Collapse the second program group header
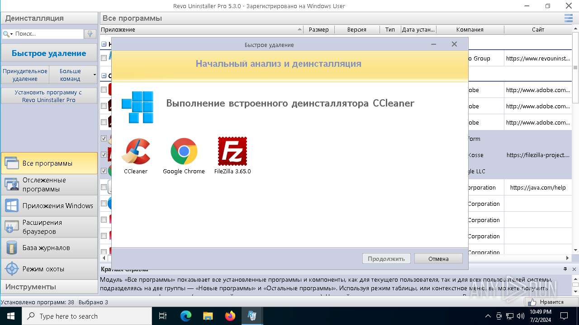The image size is (579, 325). point(104,76)
